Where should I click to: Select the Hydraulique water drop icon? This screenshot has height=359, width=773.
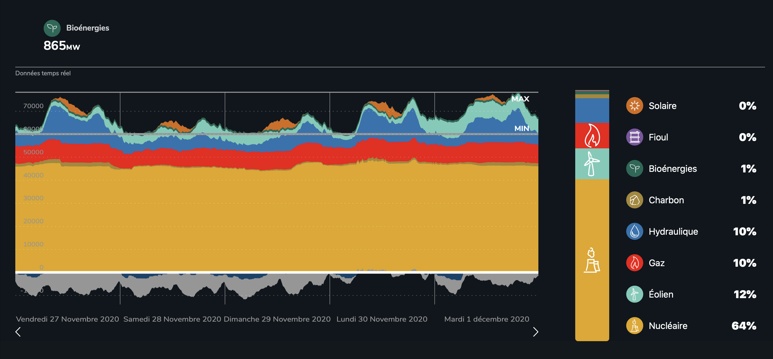tap(634, 231)
